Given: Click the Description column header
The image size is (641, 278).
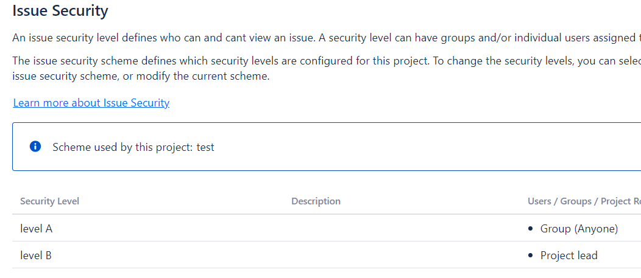Looking at the screenshot, I should (x=316, y=201).
